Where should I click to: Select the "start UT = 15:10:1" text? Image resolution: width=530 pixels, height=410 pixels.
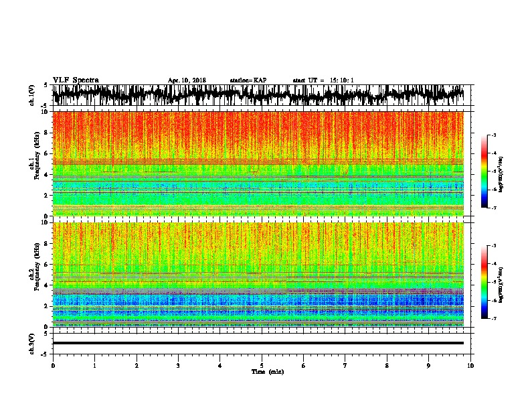point(323,80)
